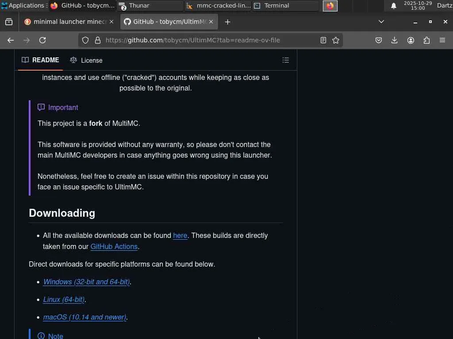Screen dimensions: 453x339
Task: Switch to the Thunar taskbar window
Action: click(x=150, y=5)
